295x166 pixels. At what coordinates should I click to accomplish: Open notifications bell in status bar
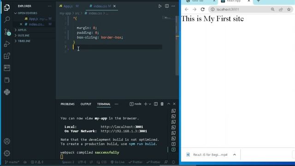pyautogui.click(x=173, y=162)
